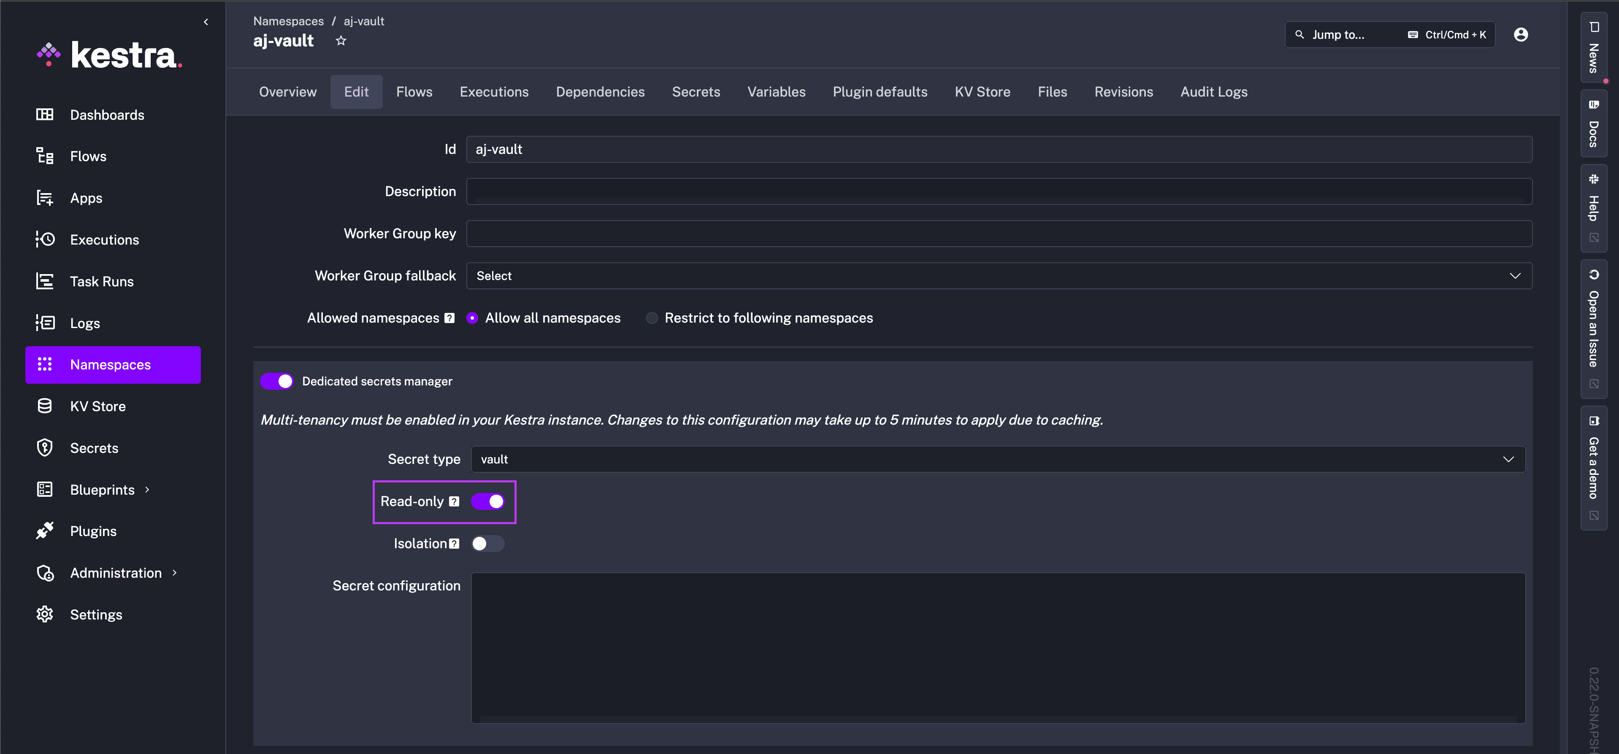
Task: Expand the Administration submenu
Action: (116, 573)
